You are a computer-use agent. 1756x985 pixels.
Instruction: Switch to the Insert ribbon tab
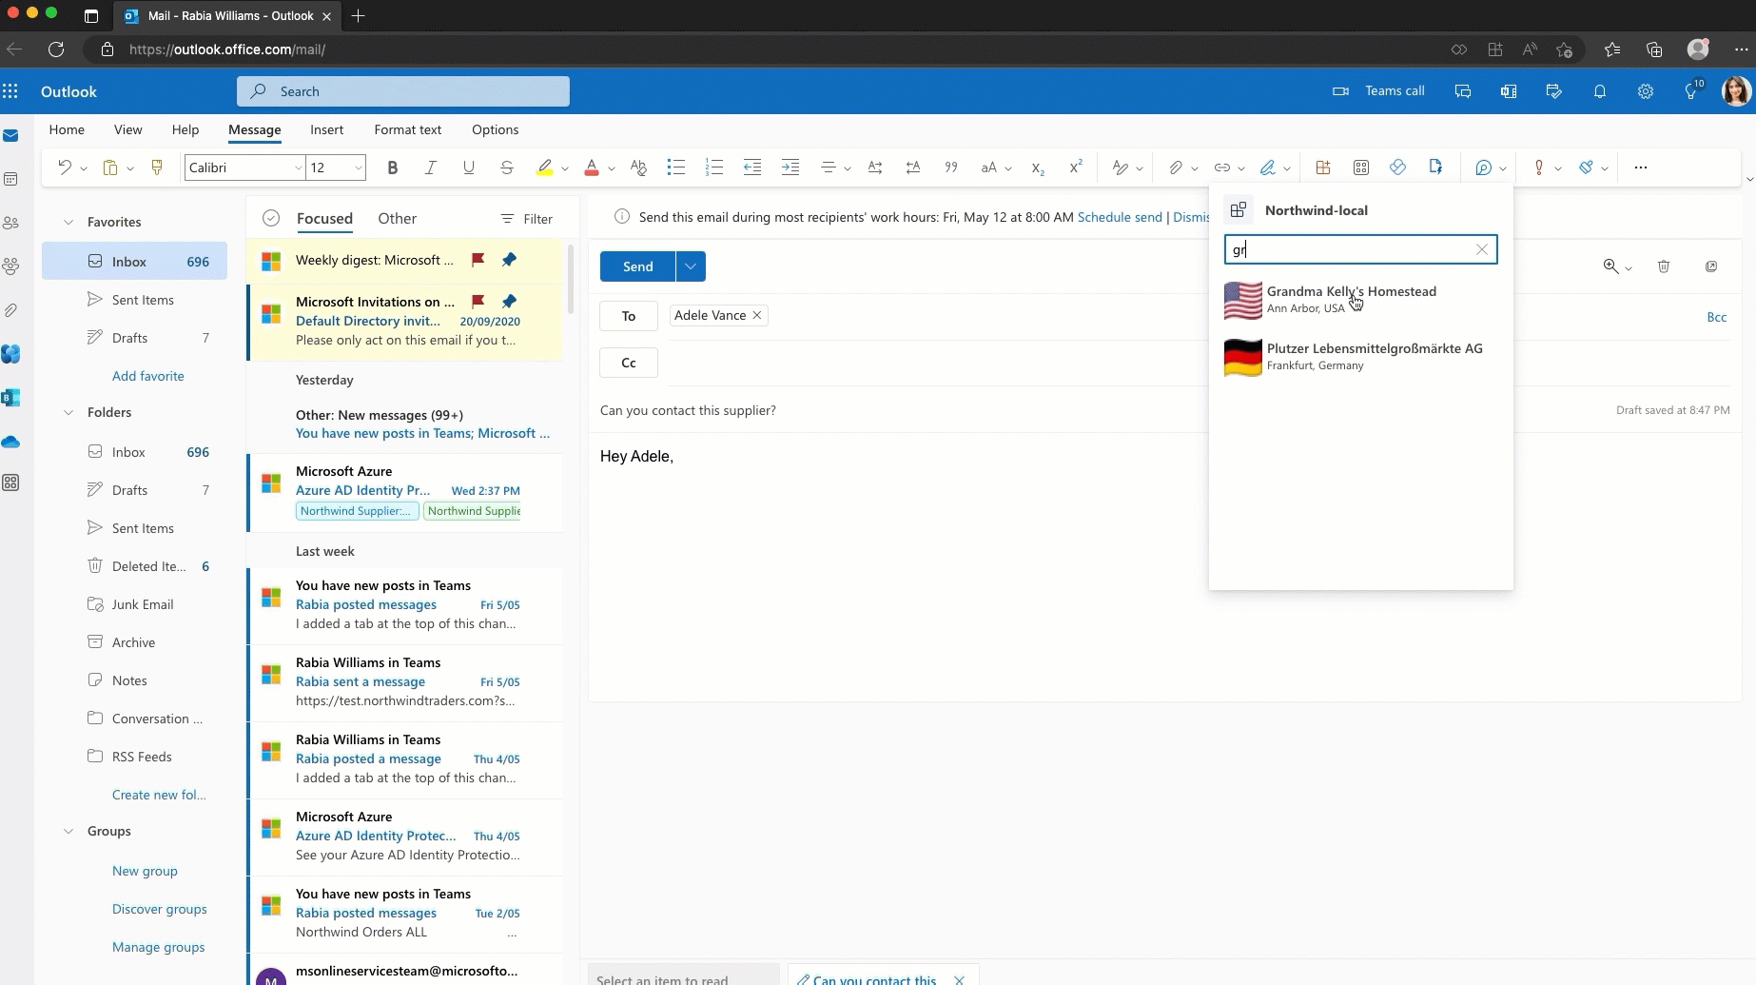(326, 129)
